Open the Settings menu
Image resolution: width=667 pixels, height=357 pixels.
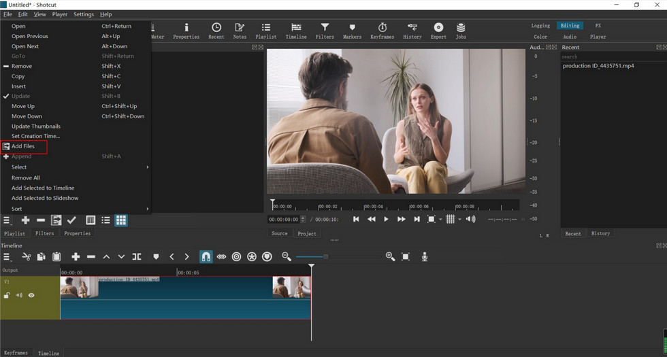tap(83, 14)
